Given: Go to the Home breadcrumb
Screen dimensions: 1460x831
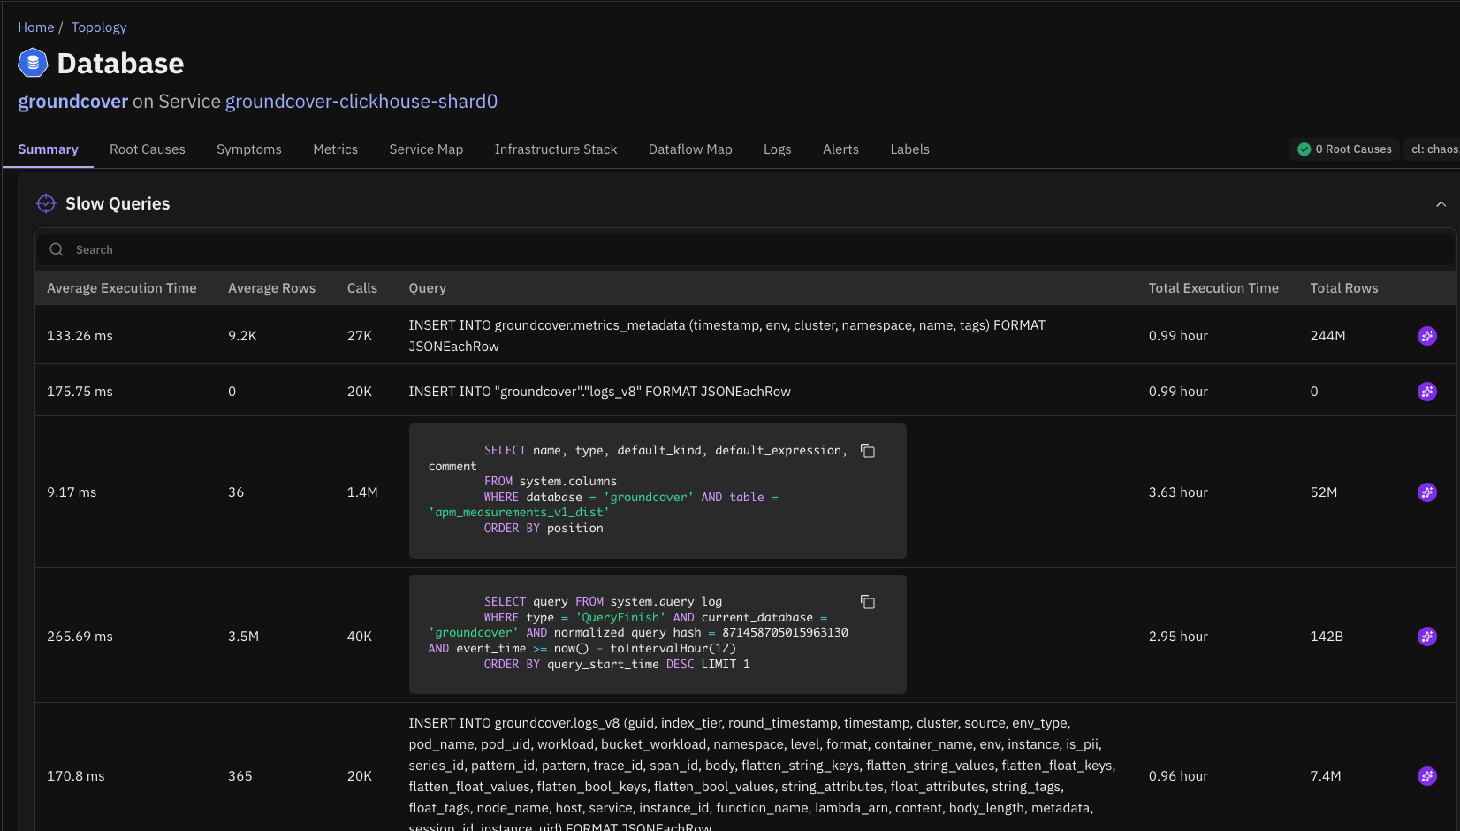Looking at the screenshot, I should pyautogui.click(x=36, y=27).
